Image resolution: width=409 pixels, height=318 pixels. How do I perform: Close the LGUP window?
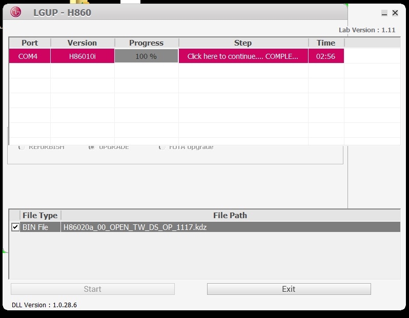pos(395,13)
